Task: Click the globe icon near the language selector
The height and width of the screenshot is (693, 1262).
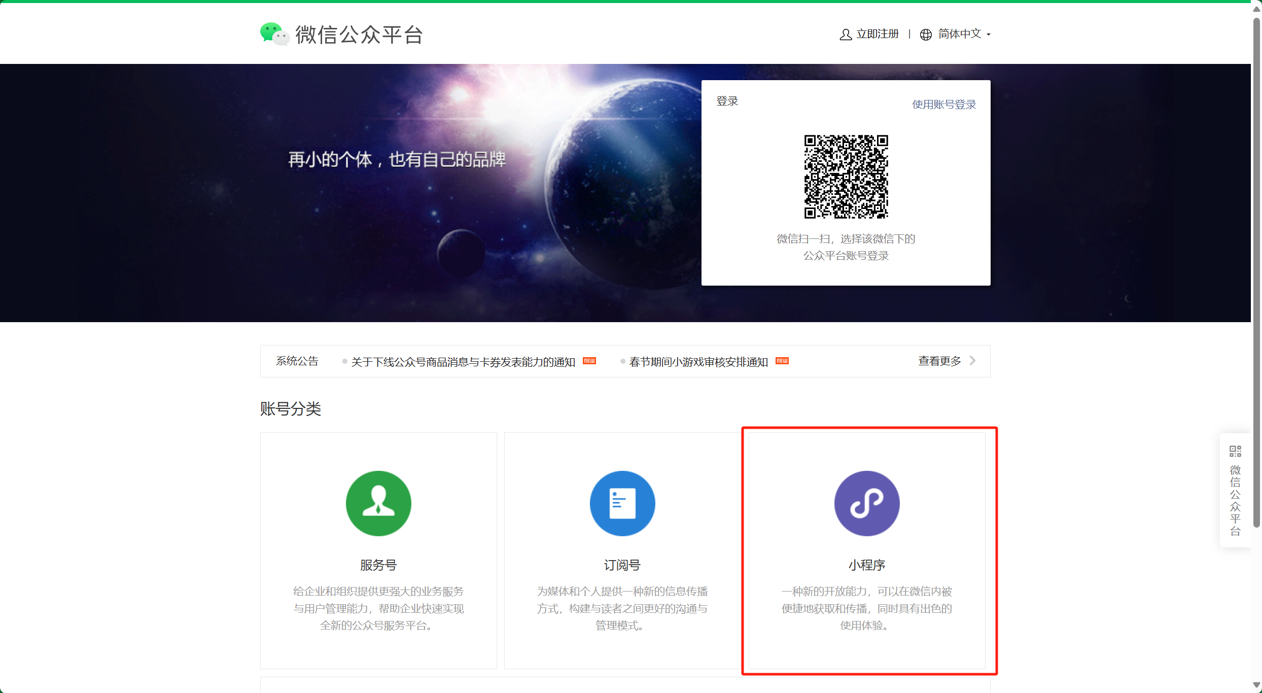Action: coord(925,34)
